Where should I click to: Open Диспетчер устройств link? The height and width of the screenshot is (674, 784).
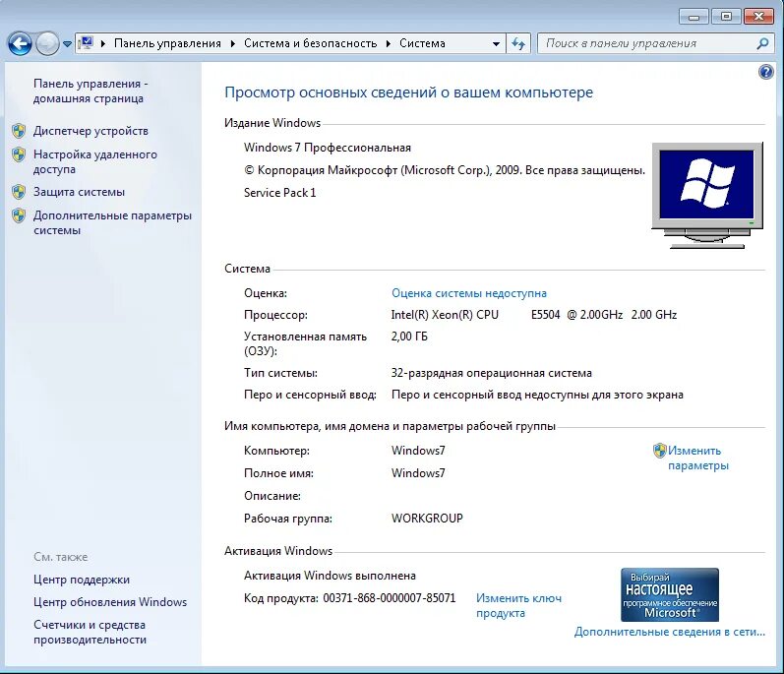91,131
